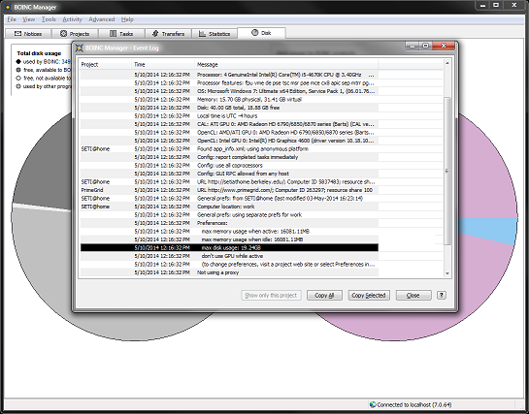Click the Copy All button

pyautogui.click(x=324, y=295)
